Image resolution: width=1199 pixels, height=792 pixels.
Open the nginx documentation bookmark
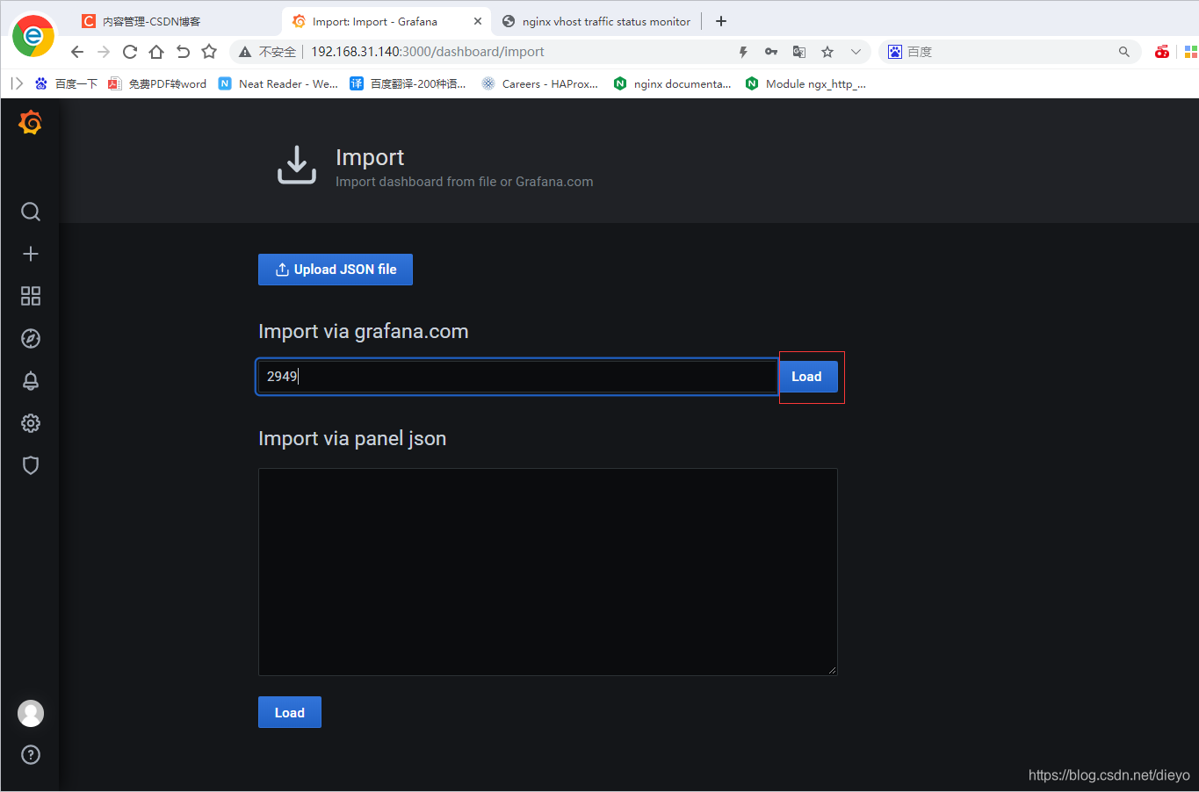[x=673, y=83]
